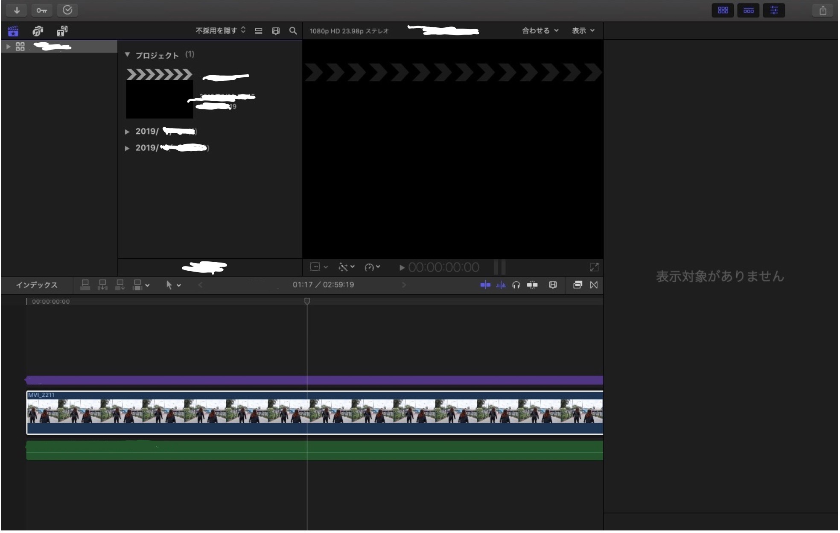Open the timeline clip appearance filmstrip icon
This screenshot has height=533, width=840.
point(553,285)
